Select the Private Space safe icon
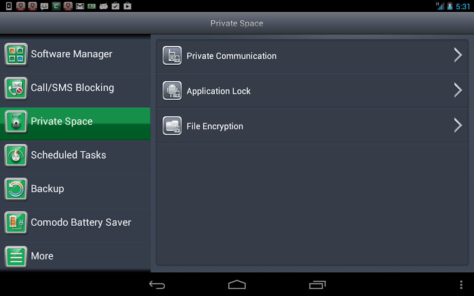The height and width of the screenshot is (296, 474). tap(16, 122)
